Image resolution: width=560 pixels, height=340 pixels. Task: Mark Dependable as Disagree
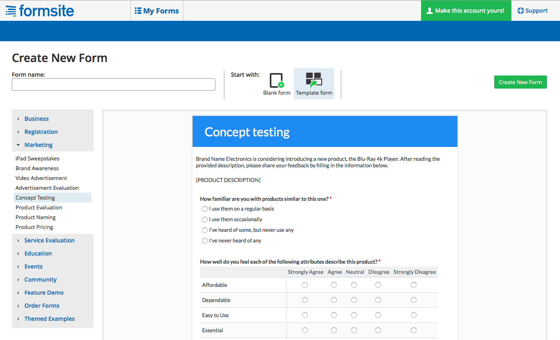click(x=378, y=300)
